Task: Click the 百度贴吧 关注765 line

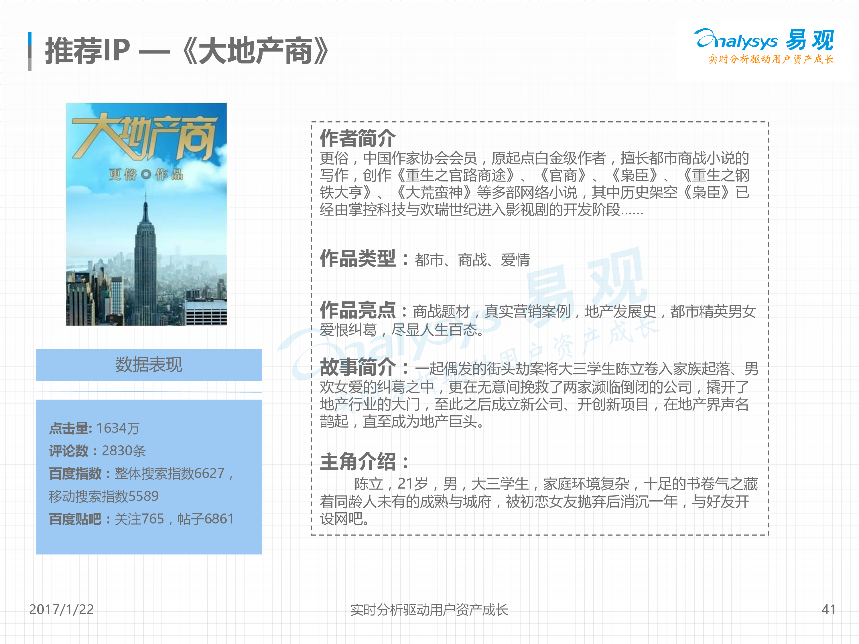Action: 141,519
